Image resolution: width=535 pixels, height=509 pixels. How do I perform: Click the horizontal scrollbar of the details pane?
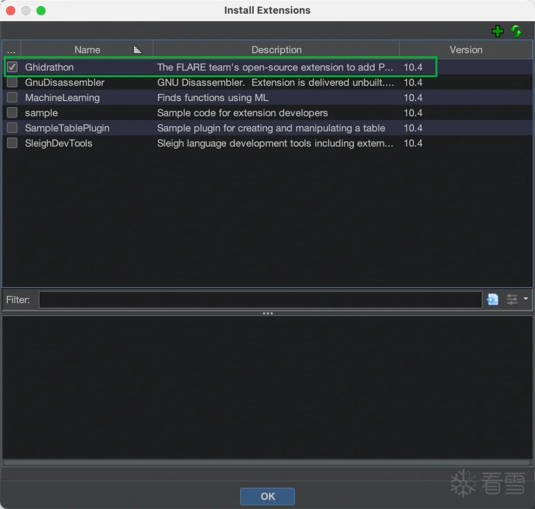[267, 463]
